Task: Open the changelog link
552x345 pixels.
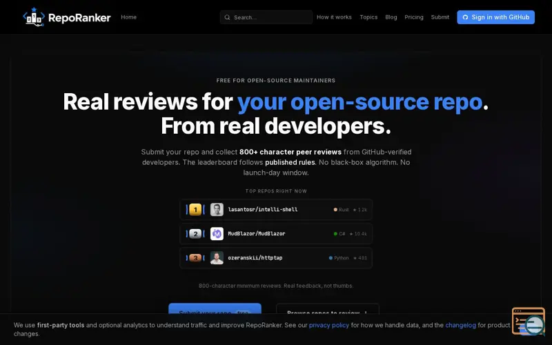Action: click(460, 325)
